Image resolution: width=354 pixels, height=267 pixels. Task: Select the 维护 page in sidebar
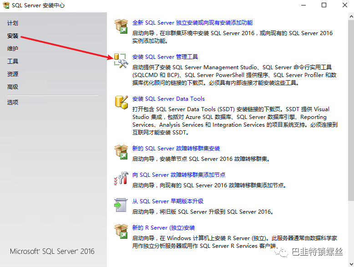coord(13,48)
